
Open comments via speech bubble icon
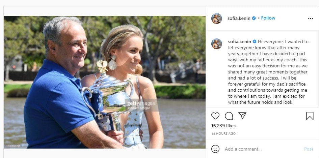click(229, 116)
